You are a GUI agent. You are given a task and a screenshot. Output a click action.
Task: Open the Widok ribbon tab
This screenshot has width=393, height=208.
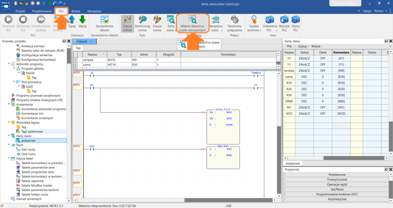tap(76, 11)
